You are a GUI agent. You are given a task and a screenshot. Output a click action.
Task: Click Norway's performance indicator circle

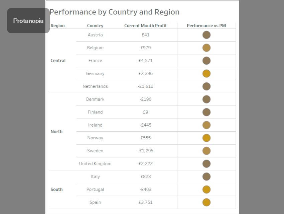click(x=206, y=138)
